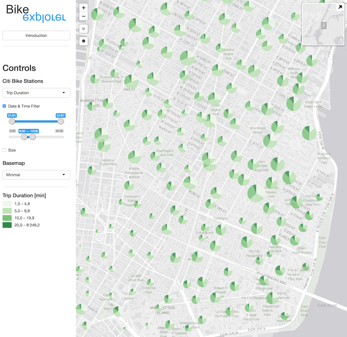Click the pie chart beside Madison Square Park
Image resolution: width=347 pixels, height=337 pixels.
tap(220, 48)
